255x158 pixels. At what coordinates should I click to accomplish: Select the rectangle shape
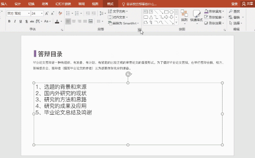coord(166,12)
